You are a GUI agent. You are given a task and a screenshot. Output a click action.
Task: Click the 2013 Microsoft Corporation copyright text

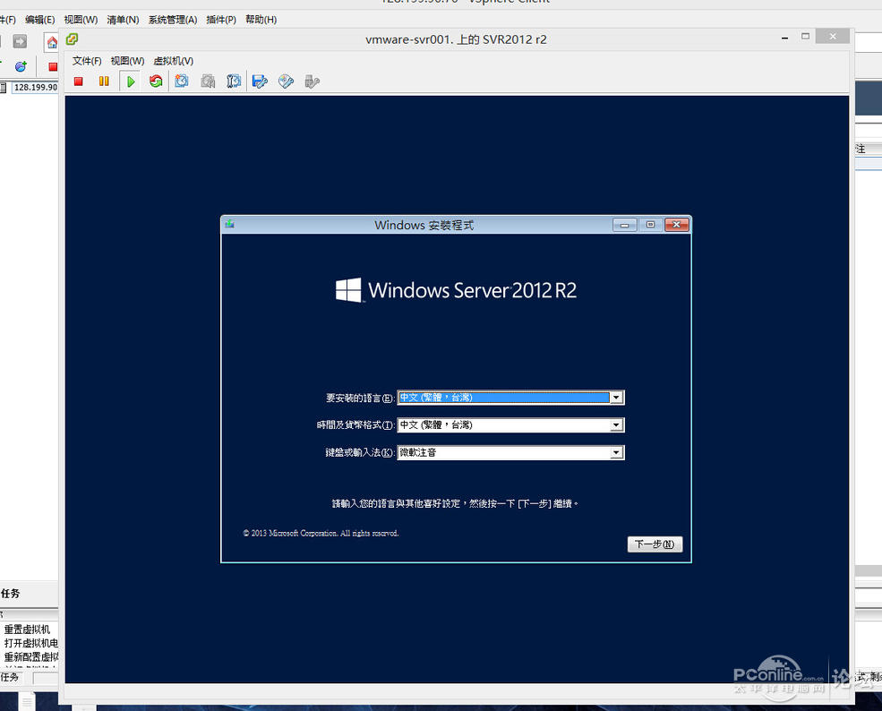point(321,534)
